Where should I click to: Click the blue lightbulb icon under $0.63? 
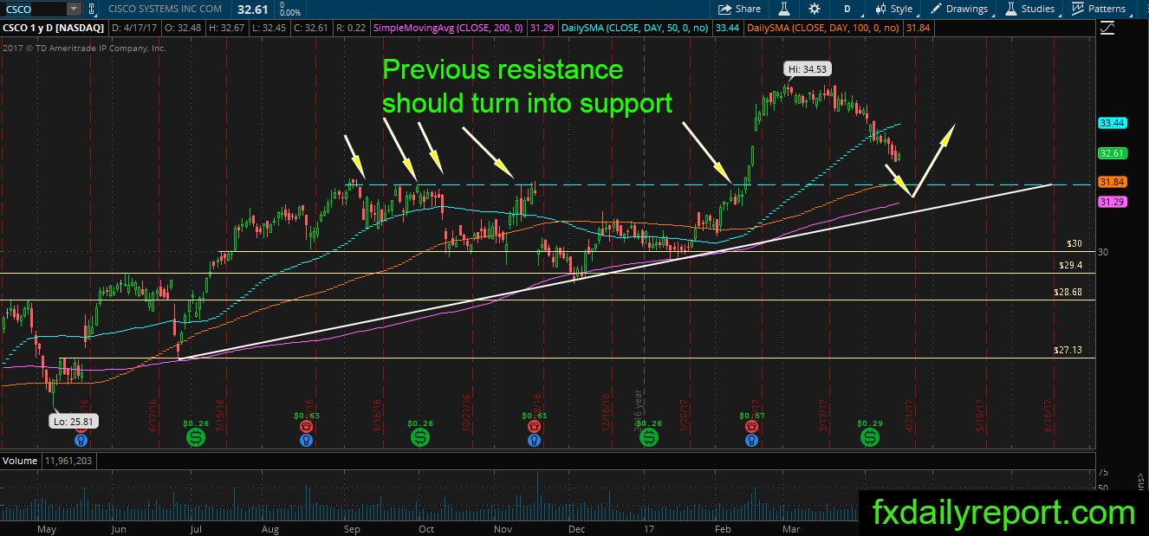coord(306,440)
